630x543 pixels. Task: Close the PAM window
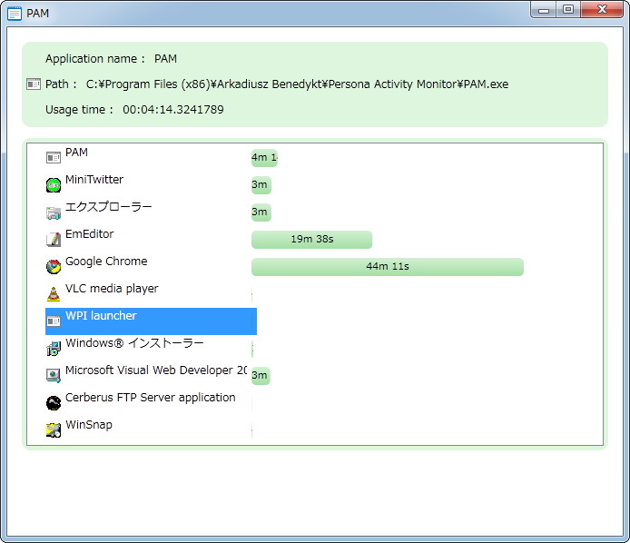[x=602, y=10]
